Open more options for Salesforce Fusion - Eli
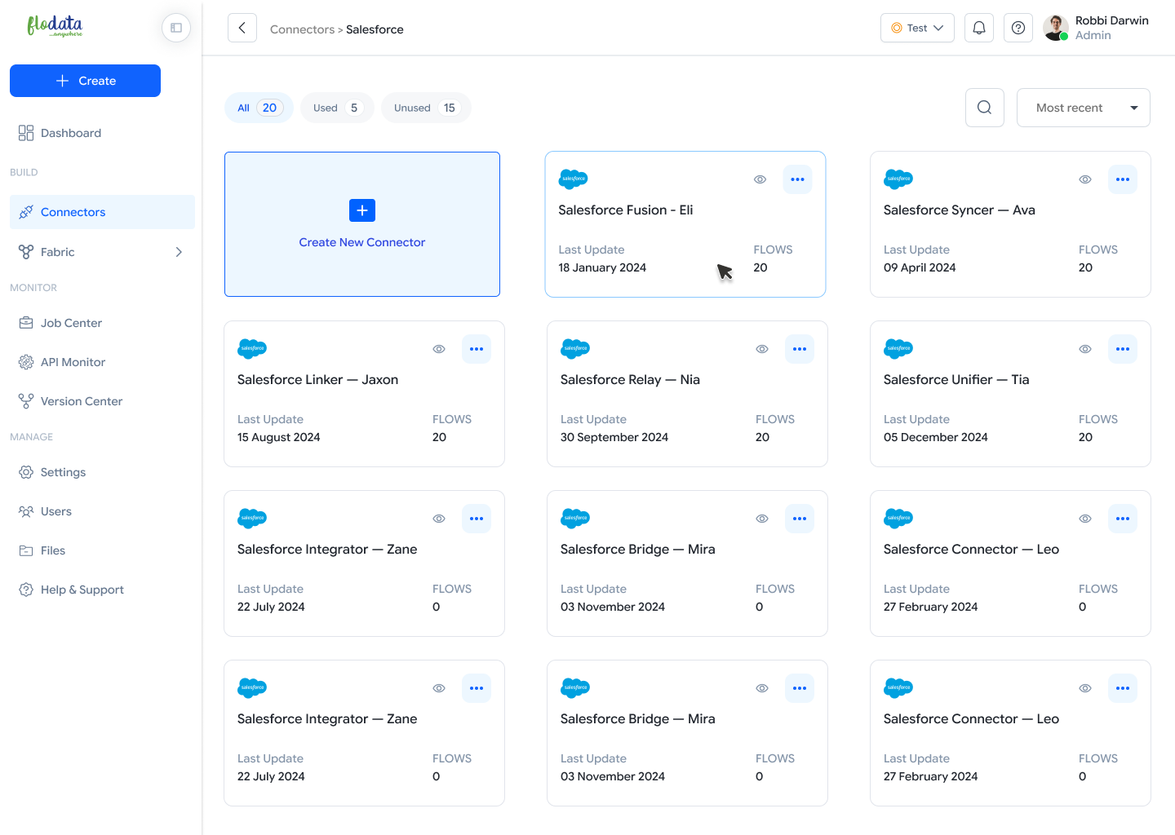 [x=797, y=179]
